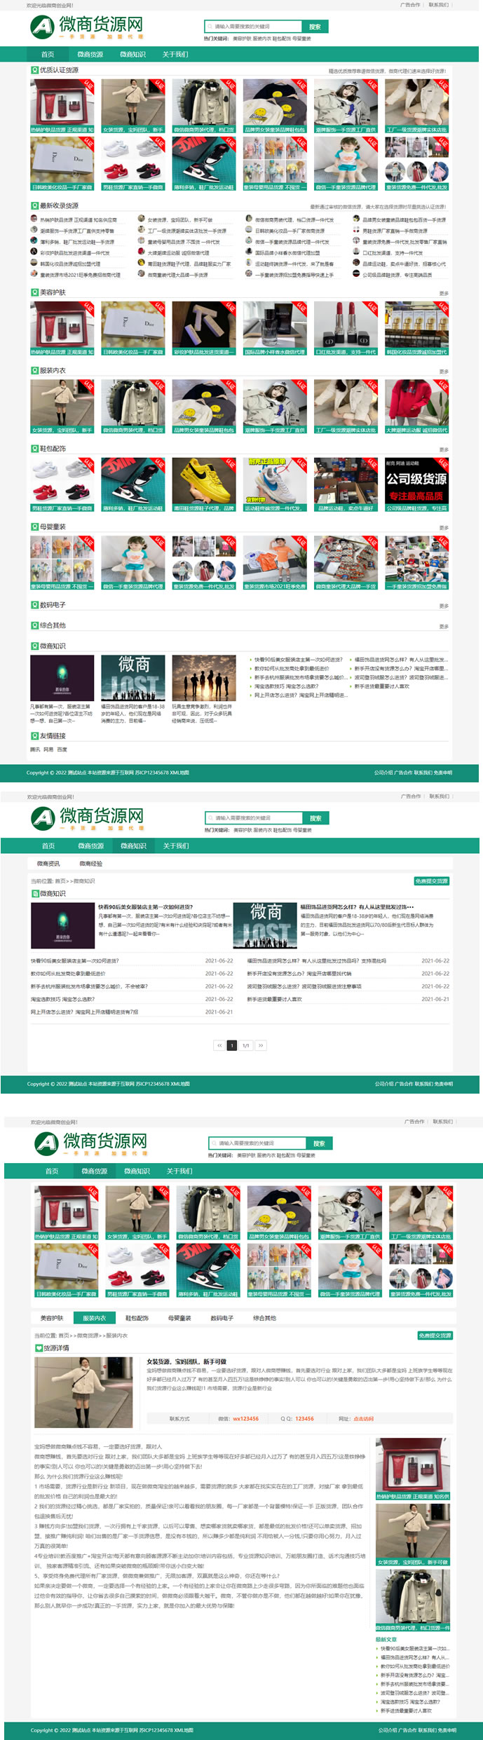This screenshot has height=1740, width=483.
Task: Click 联系我们 link atop the homepage
Action: (438, 5)
